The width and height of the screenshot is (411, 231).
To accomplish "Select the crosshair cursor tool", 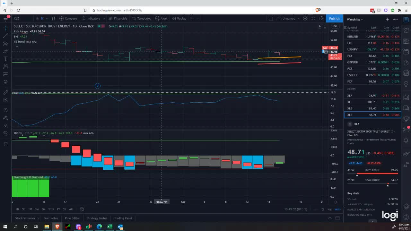I will click(x=5, y=28).
